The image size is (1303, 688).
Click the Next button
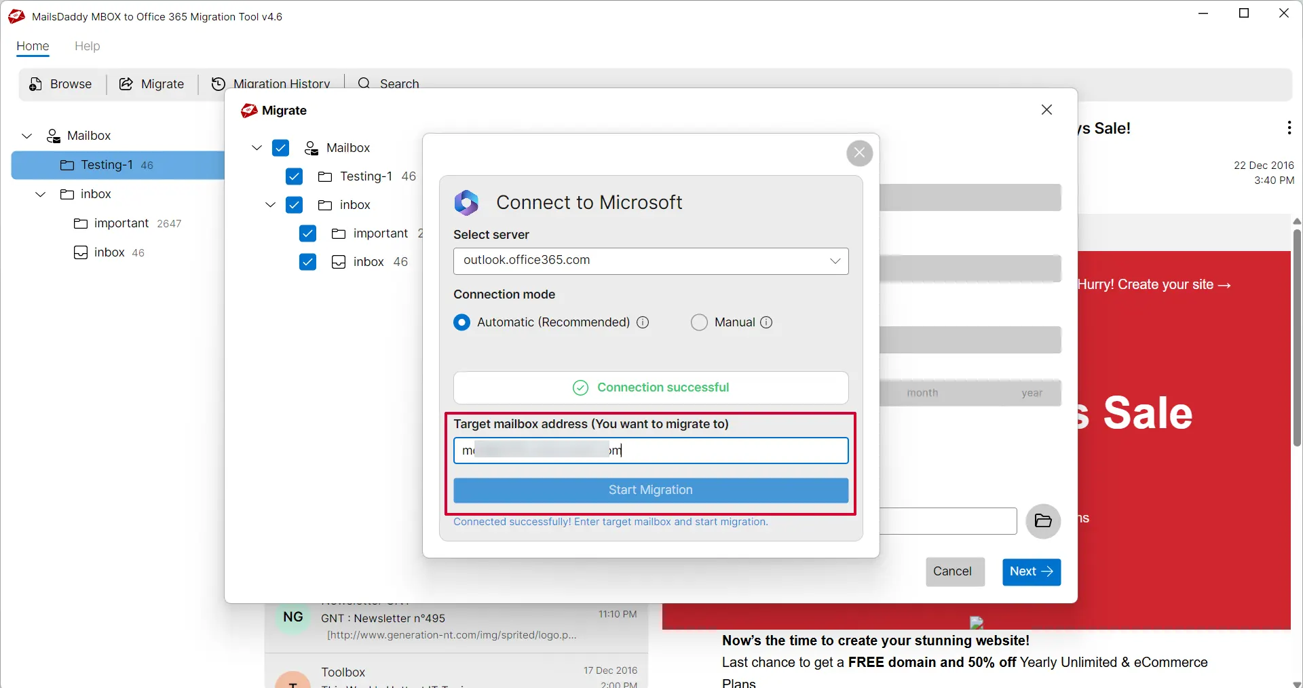tap(1030, 572)
